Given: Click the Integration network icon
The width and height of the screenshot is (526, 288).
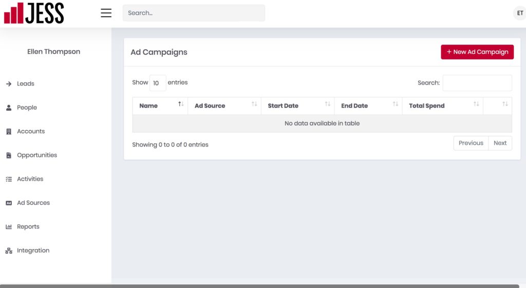Looking at the screenshot, I should tap(9, 251).
